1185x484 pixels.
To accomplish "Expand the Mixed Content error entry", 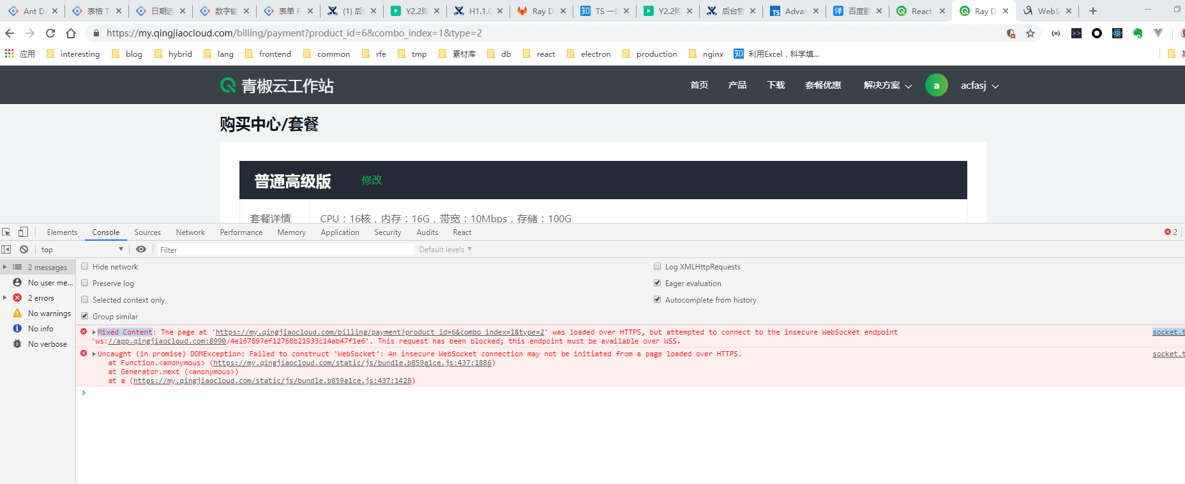I will pos(94,332).
